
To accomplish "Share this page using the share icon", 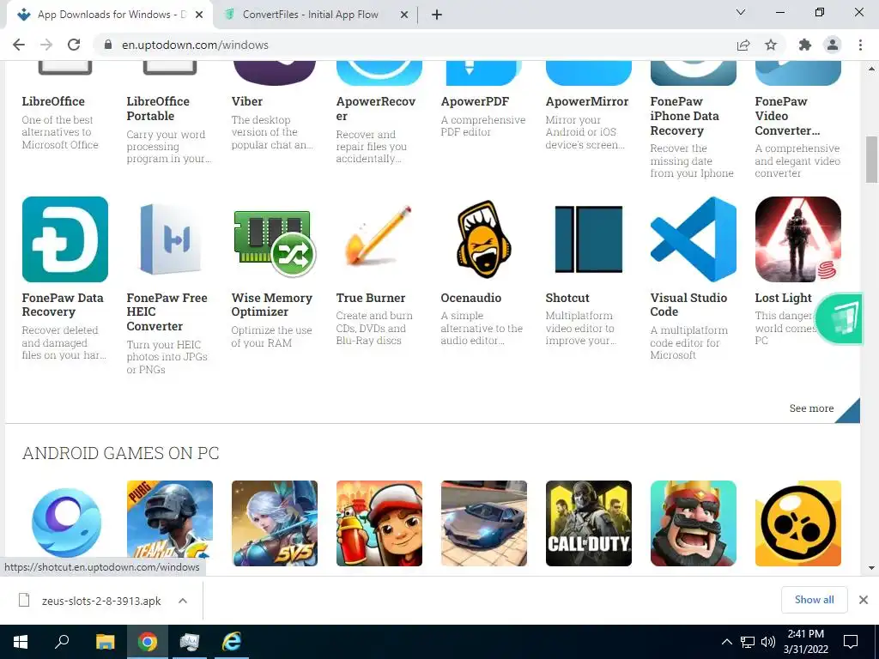I will coord(743,45).
